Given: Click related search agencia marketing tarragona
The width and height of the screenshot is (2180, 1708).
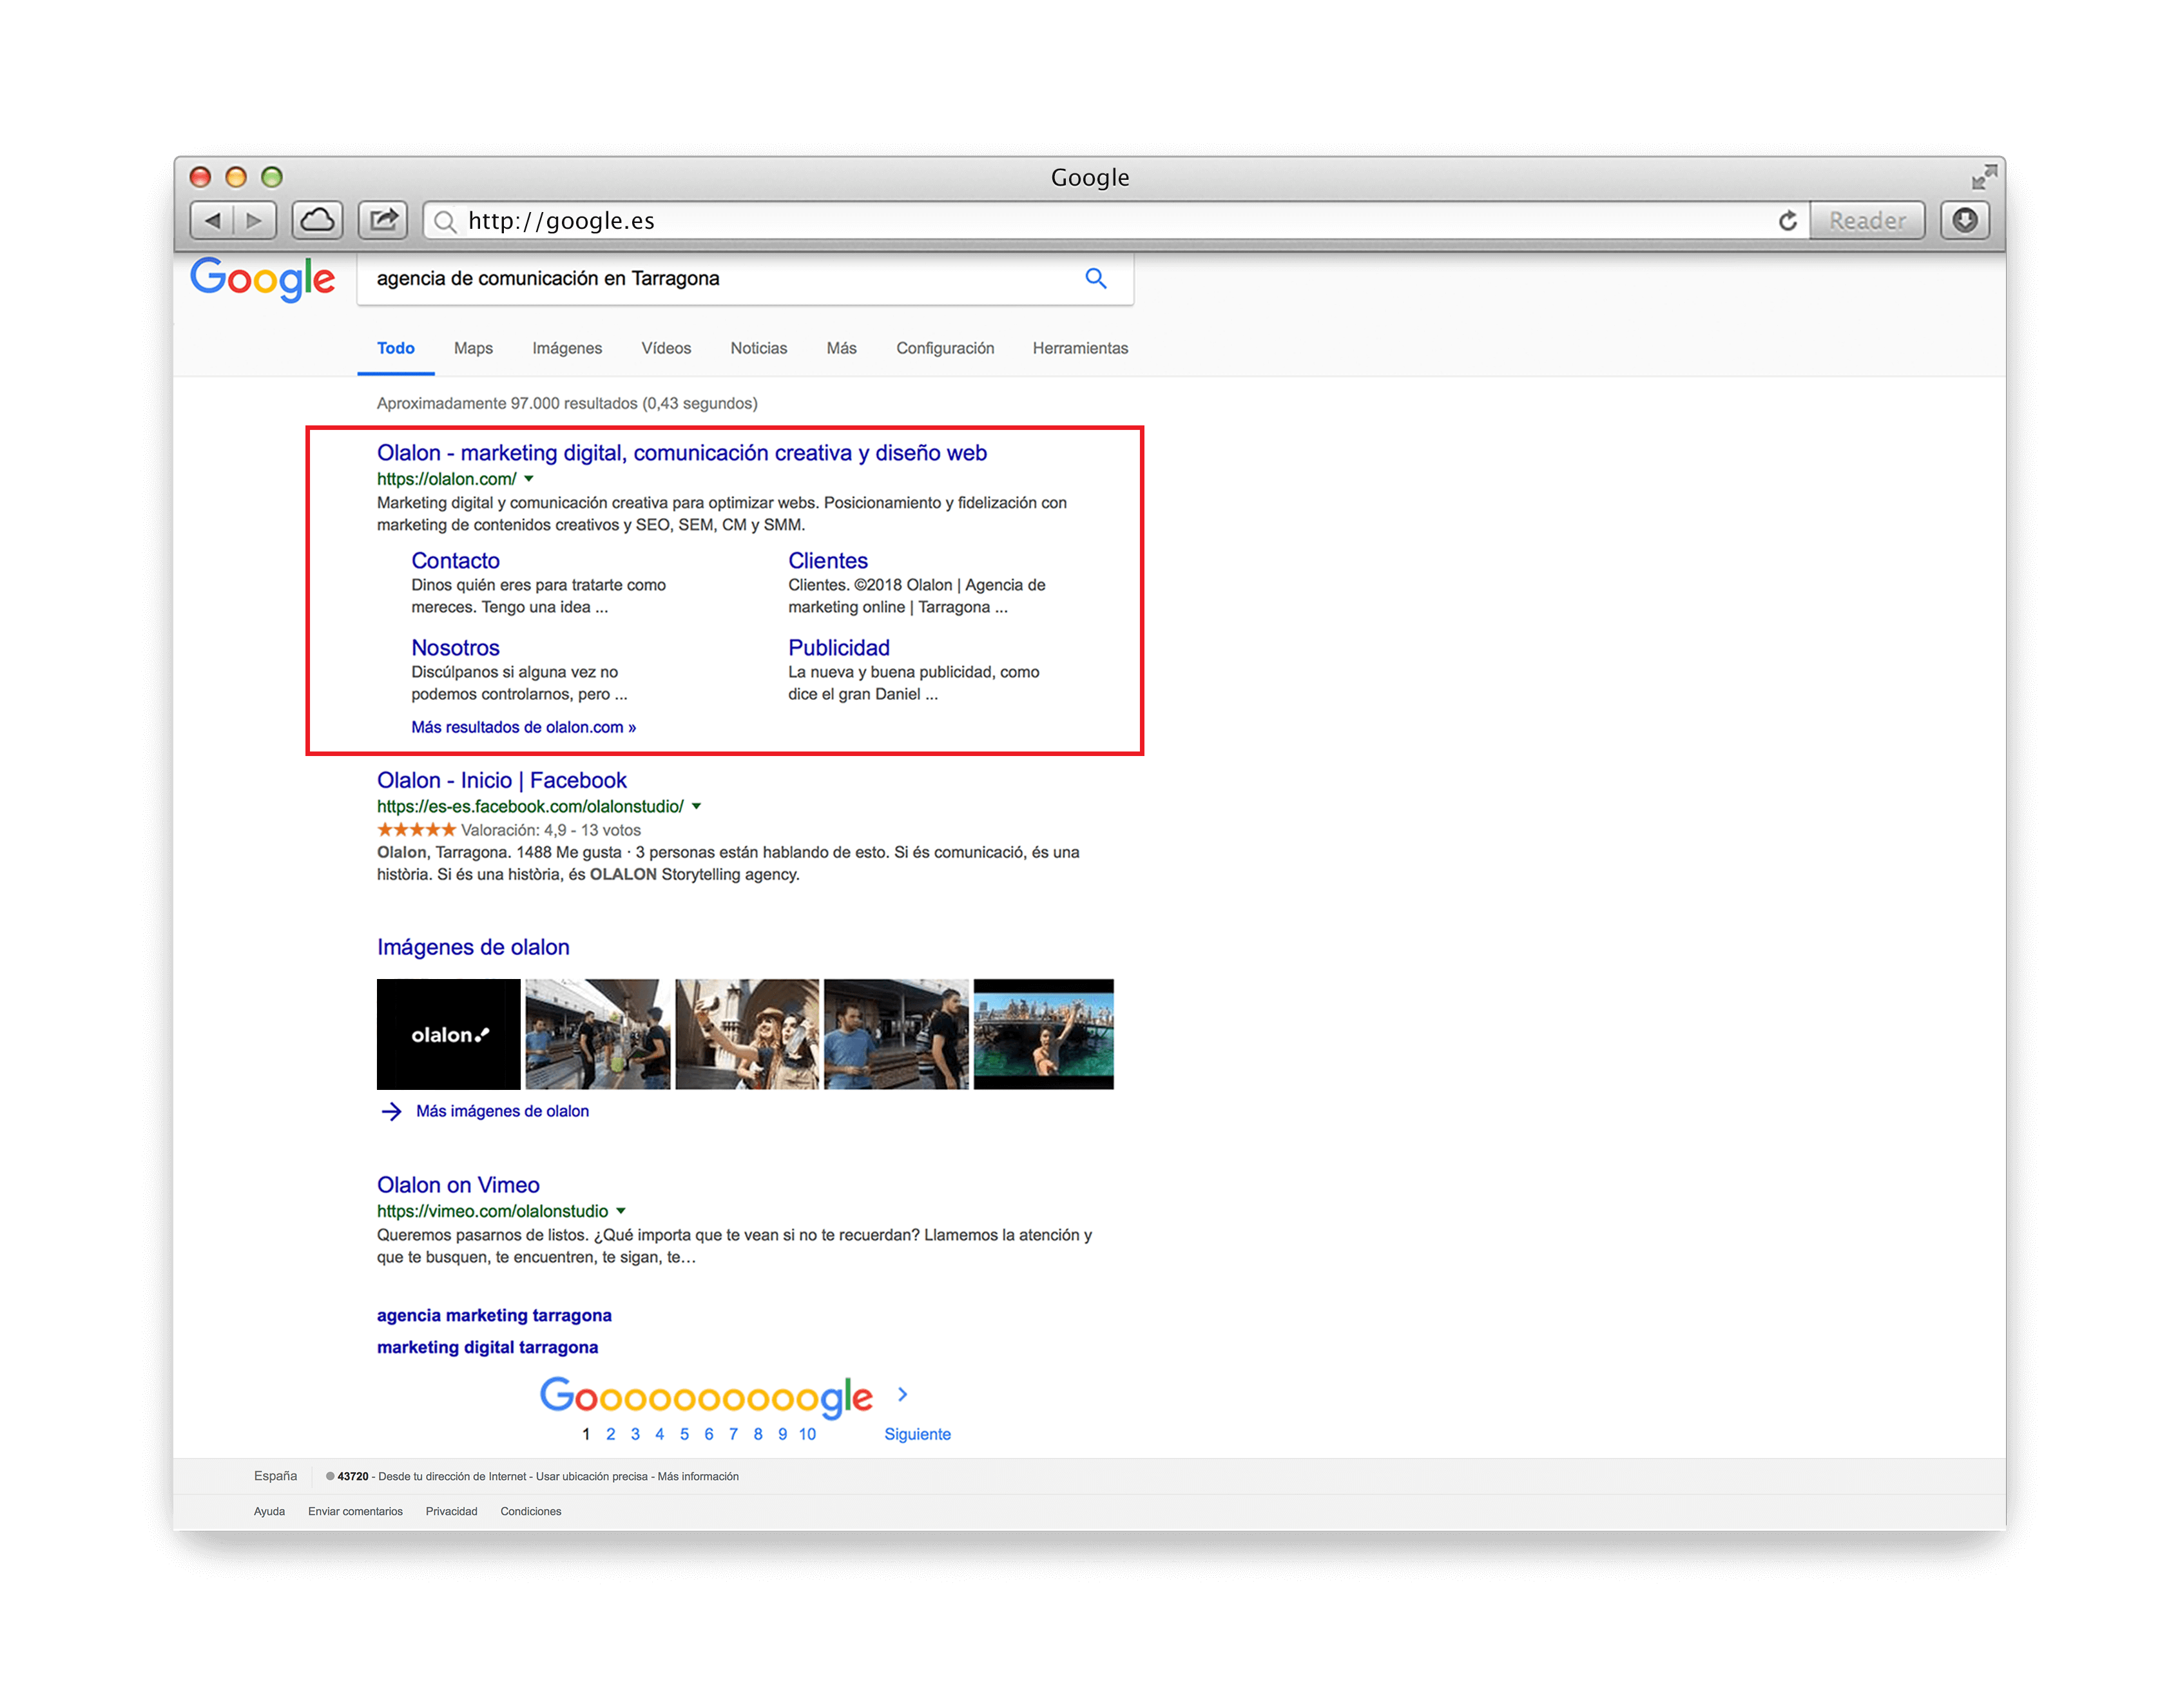Looking at the screenshot, I should click(494, 1315).
